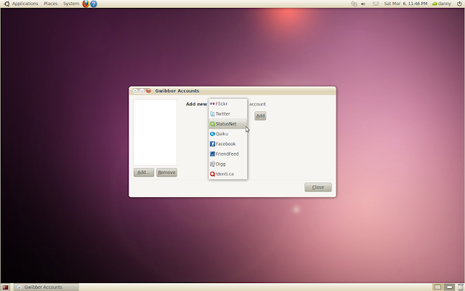The image size is (465, 291).
Task: Click the Show Desktop icon in the bottom panel
Action: pyautogui.click(x=5, y=287)
